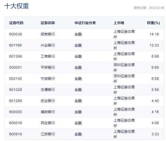This screenshot has width=166, height=141.
Task: Click 上海证券交易所 in the 招商银行 row
Action: (x=124, y=34)
